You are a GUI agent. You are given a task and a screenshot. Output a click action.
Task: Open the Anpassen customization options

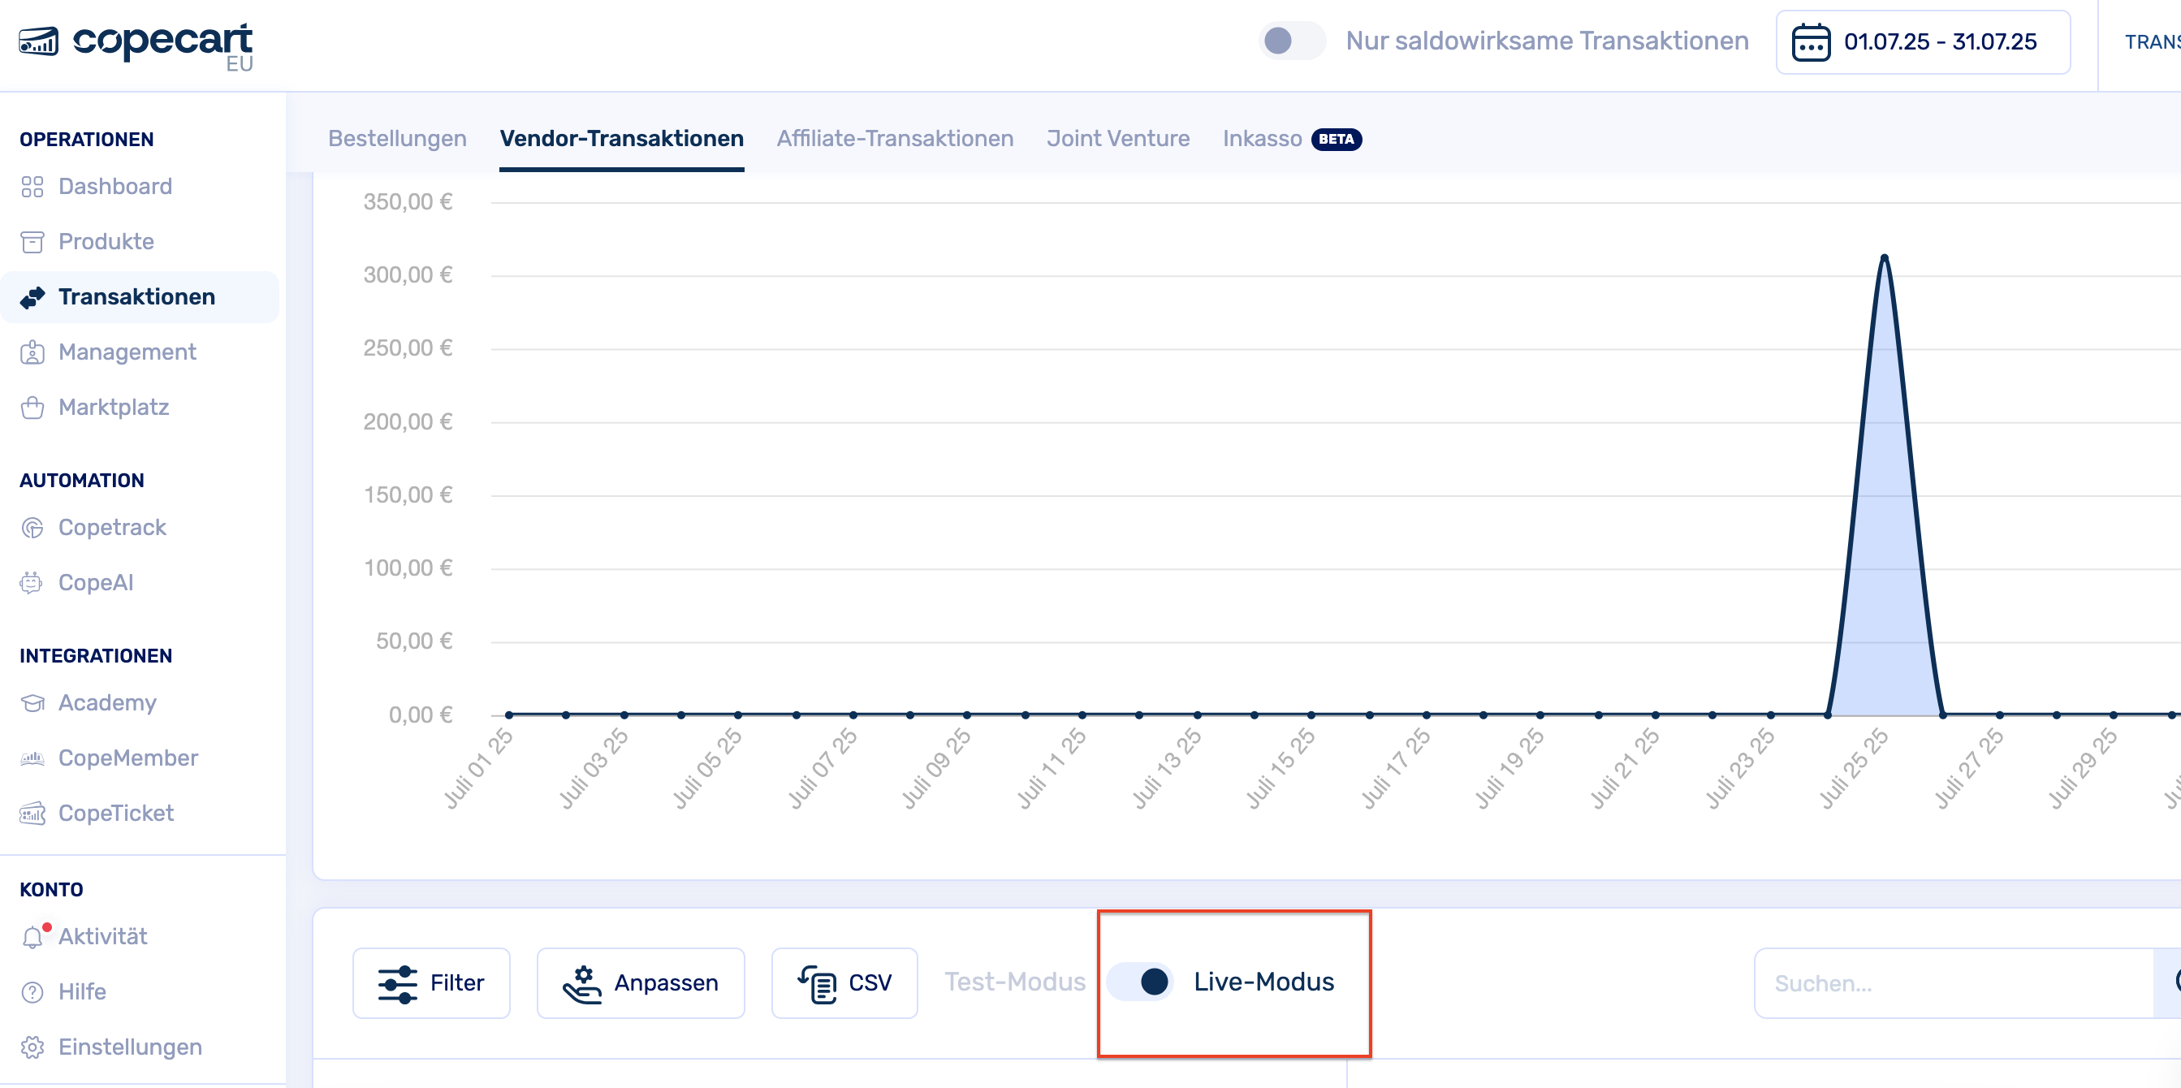(640, 982)
